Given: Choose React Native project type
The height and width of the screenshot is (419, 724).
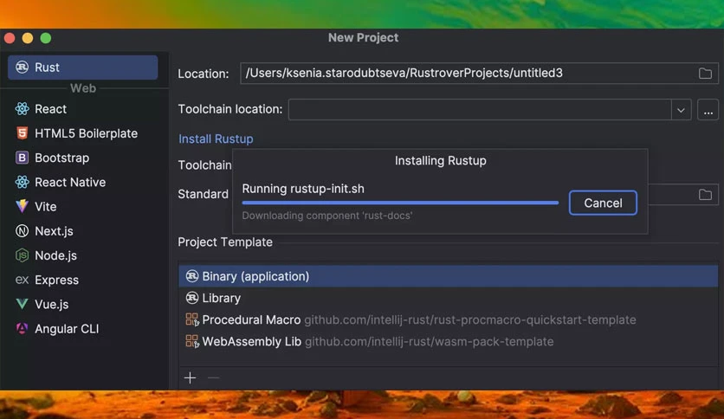Looking at the screenshot, I should 83,183.
